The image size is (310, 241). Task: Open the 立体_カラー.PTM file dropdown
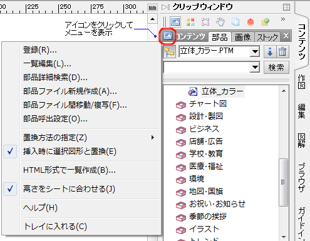tap(255, 51)
